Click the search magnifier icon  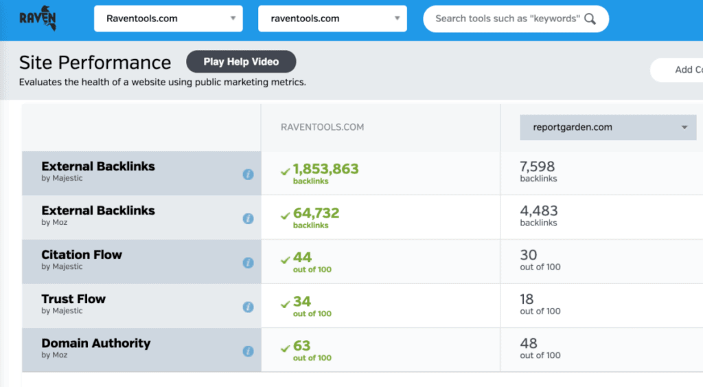click(x=590, y=19)
